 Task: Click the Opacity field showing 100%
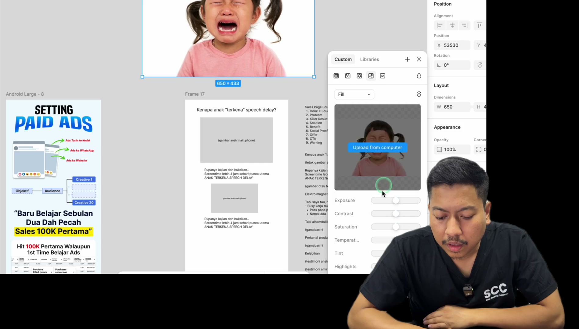[x=452, y=150]
